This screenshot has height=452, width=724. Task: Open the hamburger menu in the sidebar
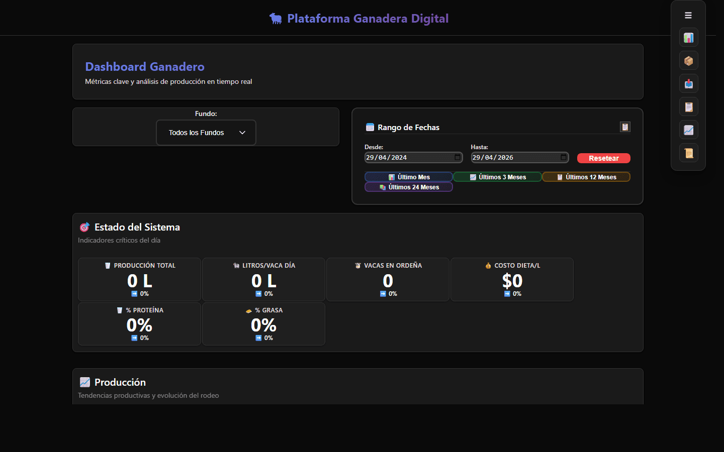coord(688,16)
